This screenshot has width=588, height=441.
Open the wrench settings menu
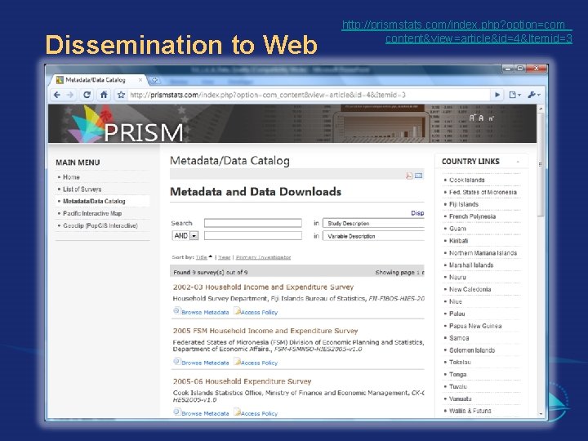pos(533,95)
